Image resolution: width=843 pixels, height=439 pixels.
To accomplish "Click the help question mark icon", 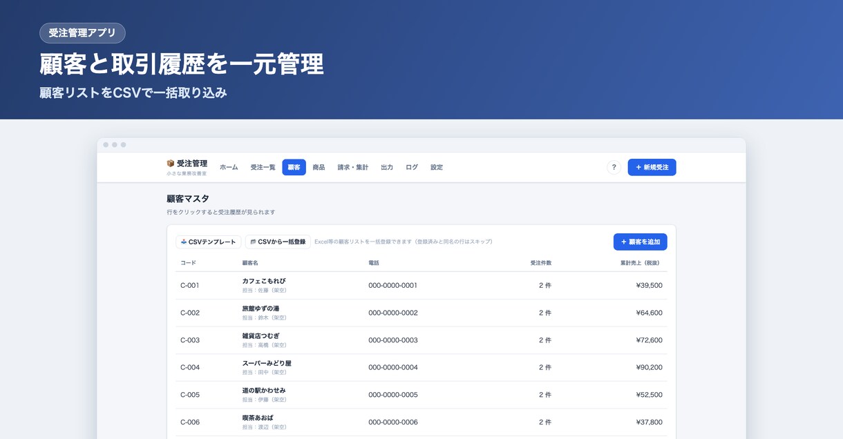I will (x=614, y=167).
